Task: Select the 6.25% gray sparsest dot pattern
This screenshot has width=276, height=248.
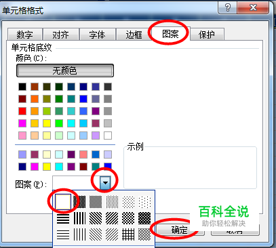Action: click(x=144, y=202)
